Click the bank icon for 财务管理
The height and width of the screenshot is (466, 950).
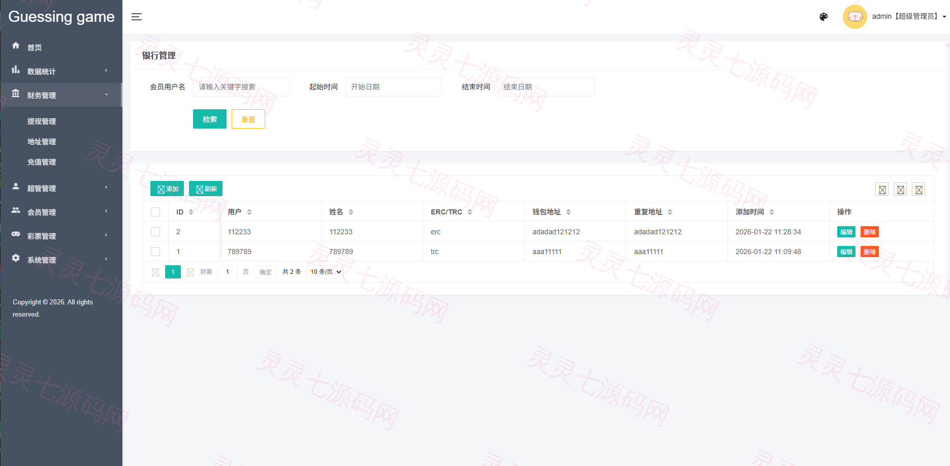point(16,94)
